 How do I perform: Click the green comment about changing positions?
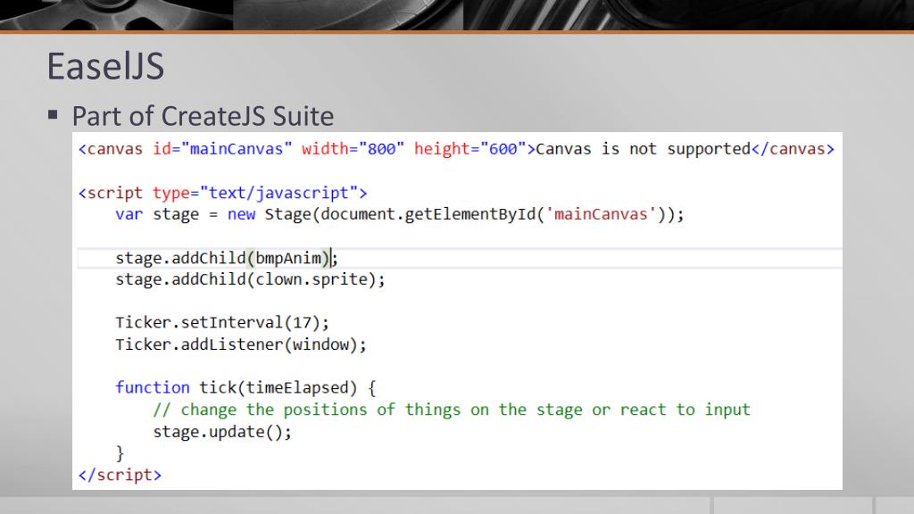coord(451,410)
